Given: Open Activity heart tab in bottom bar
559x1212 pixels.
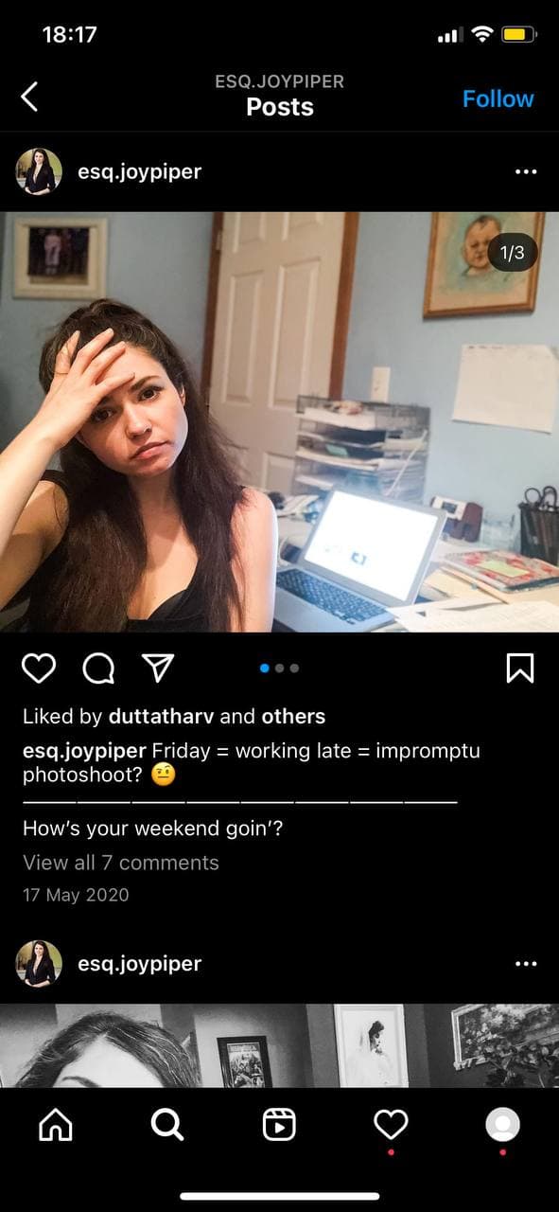Looking at the screenshot, I should click(x=391, y=1124).
